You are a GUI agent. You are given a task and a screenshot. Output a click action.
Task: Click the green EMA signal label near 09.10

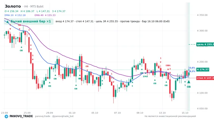point(145,76)
